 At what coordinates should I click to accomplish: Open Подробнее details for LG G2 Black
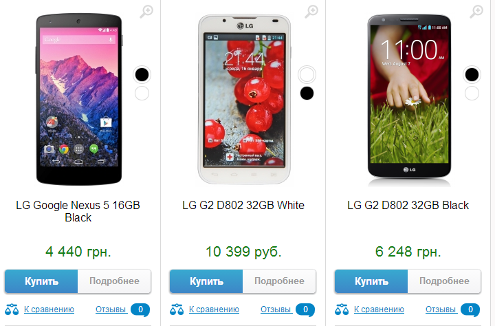click(x=444, y=281)
